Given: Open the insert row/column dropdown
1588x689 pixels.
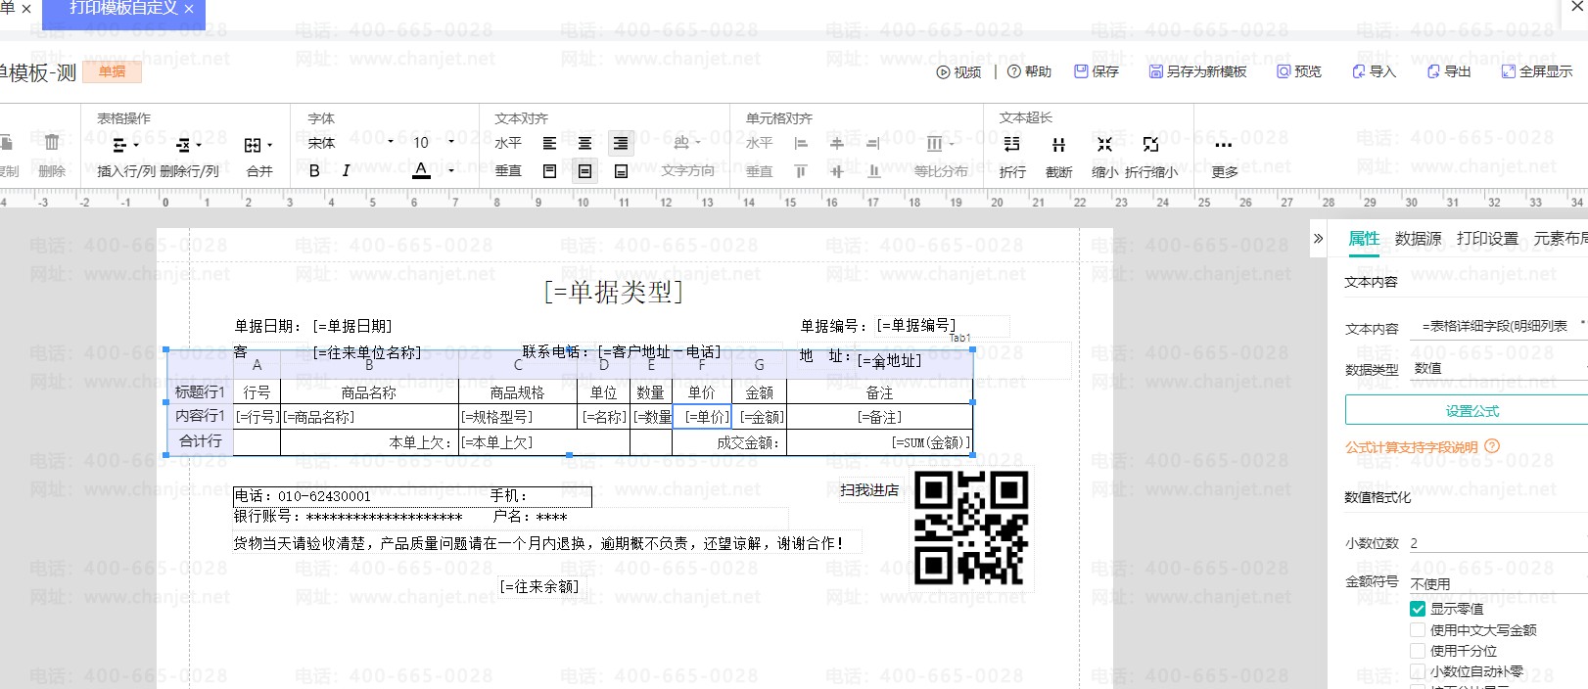Looking at the screenshot, I should coord(125,145).
